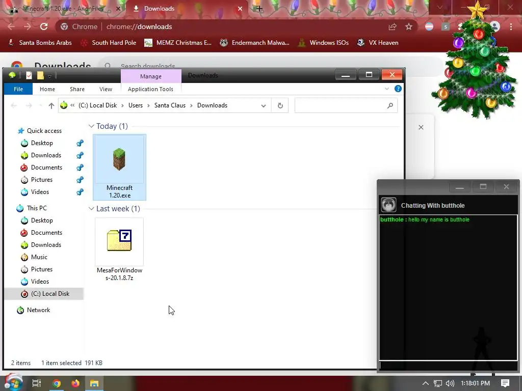522x391 pixels.
Task: Open Desktop under Quick access
Action: [42, 143]
